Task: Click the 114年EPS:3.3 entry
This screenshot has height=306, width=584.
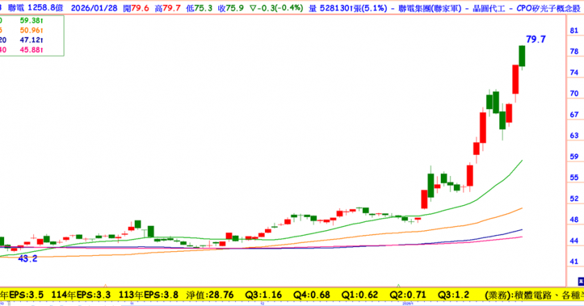Action: pos(81,295)
